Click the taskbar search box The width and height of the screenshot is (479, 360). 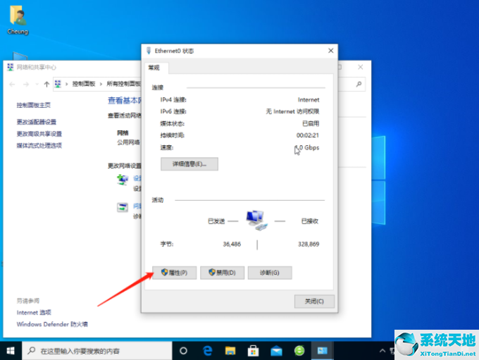point(97,351)
